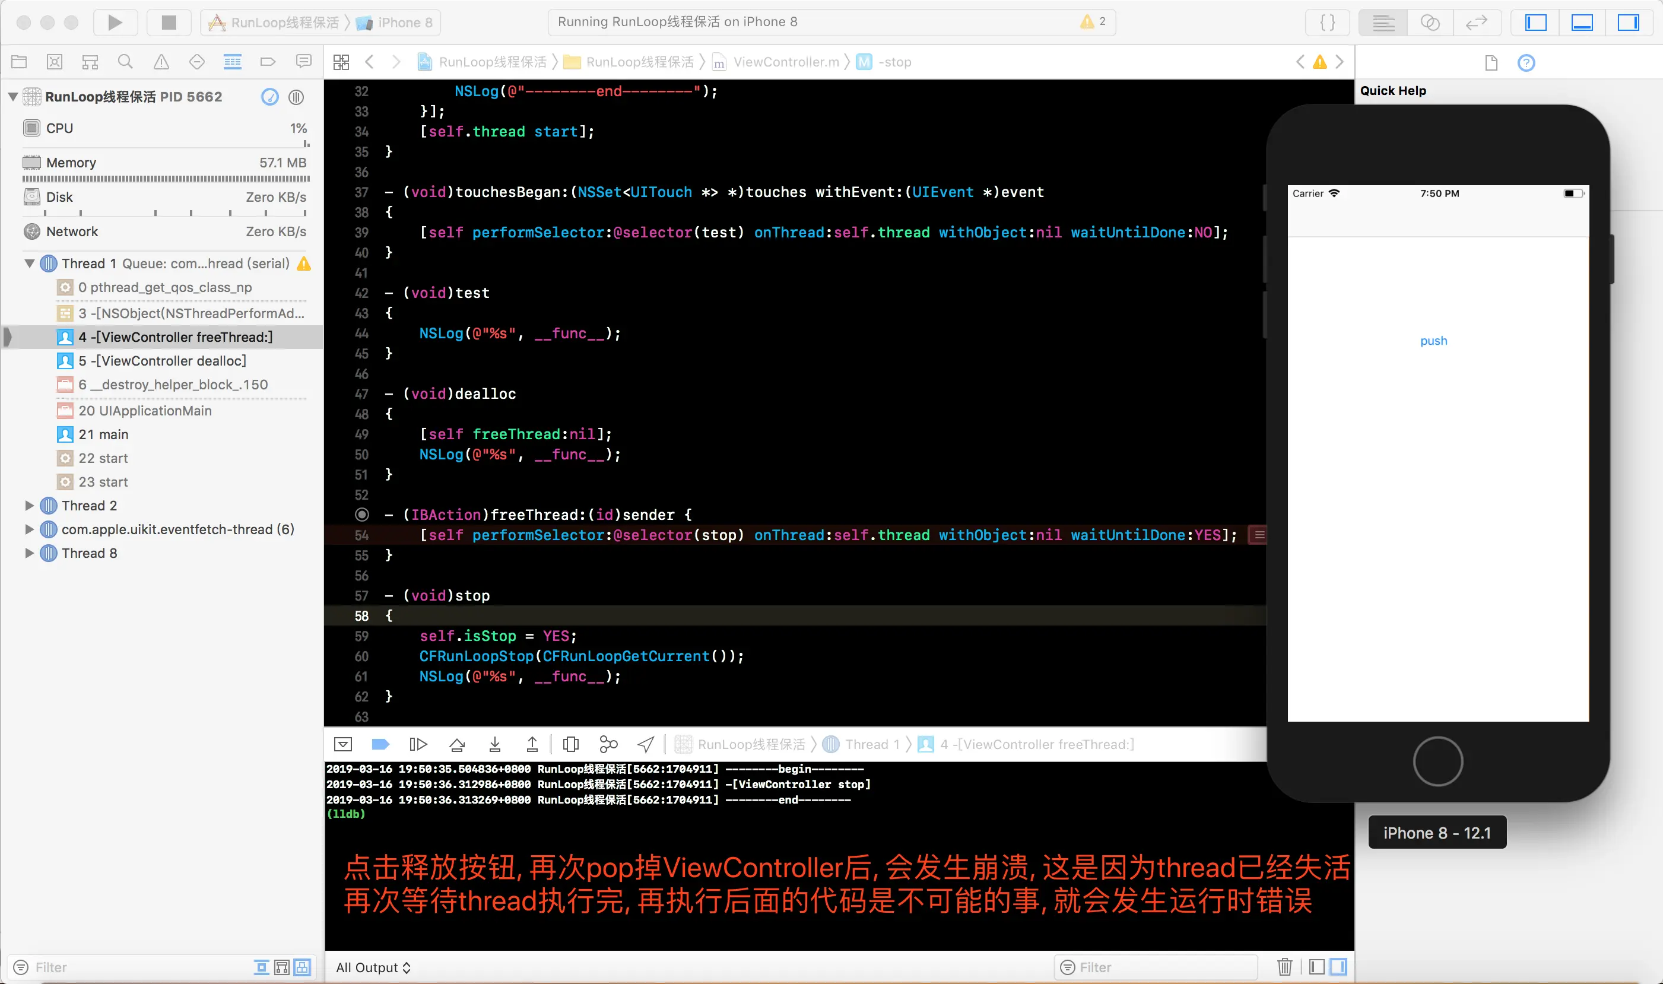Open the Debug Memory Graph icon
Image resolution: width=1663 pixels, height=984 pixels.
point(608,744)
